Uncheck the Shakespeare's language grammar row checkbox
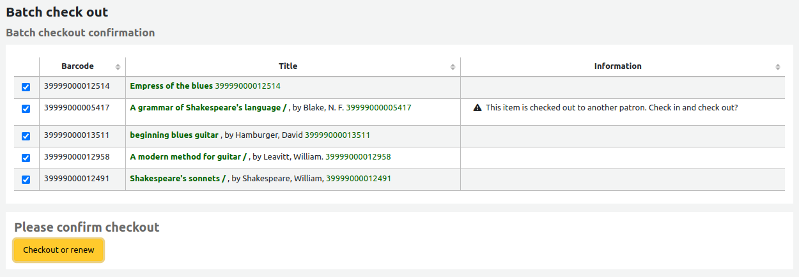Screen dimensions: 799x277 tap(26, 109)
